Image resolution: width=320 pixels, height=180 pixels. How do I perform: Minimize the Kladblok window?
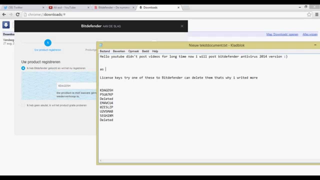315,45
